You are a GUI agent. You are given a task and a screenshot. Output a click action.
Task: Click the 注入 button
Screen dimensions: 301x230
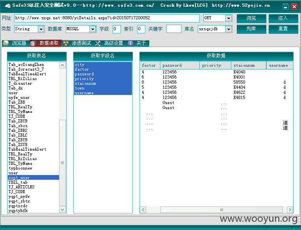pyautogui.click(x=283, y=18)
